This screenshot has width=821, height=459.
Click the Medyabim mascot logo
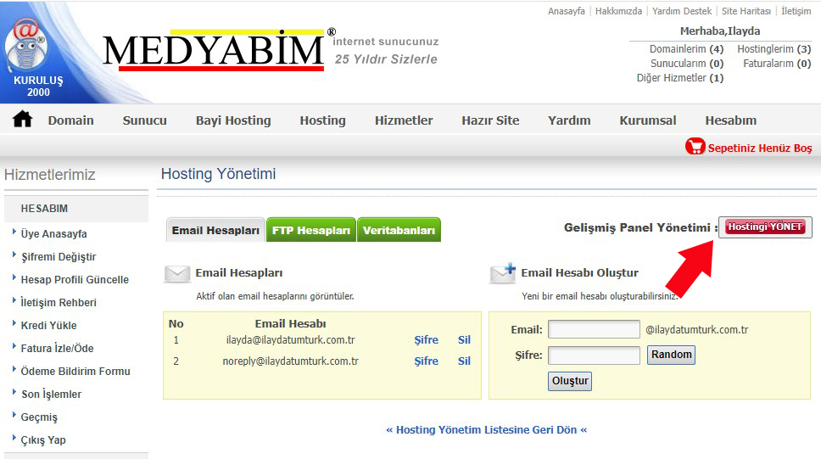tap(26, 44)
